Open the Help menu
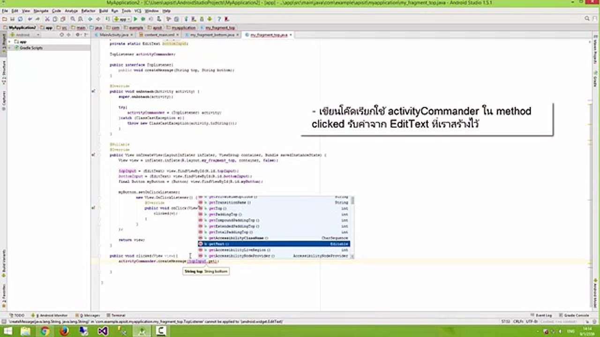 [166, 11]
